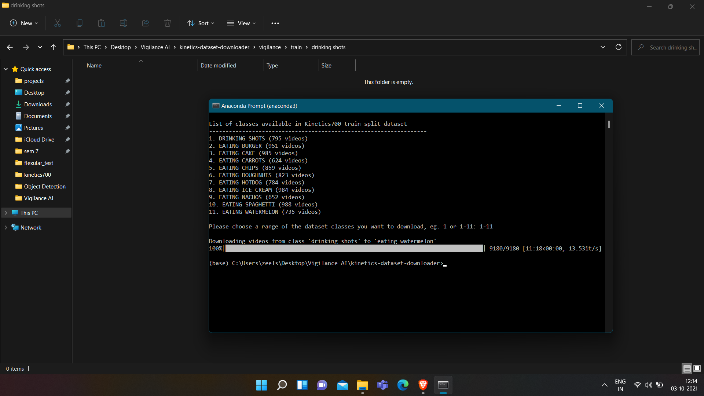The height and width of the screenshot is (396, 704).
Task: Open the View menu
Action: (x=241, y=23)
